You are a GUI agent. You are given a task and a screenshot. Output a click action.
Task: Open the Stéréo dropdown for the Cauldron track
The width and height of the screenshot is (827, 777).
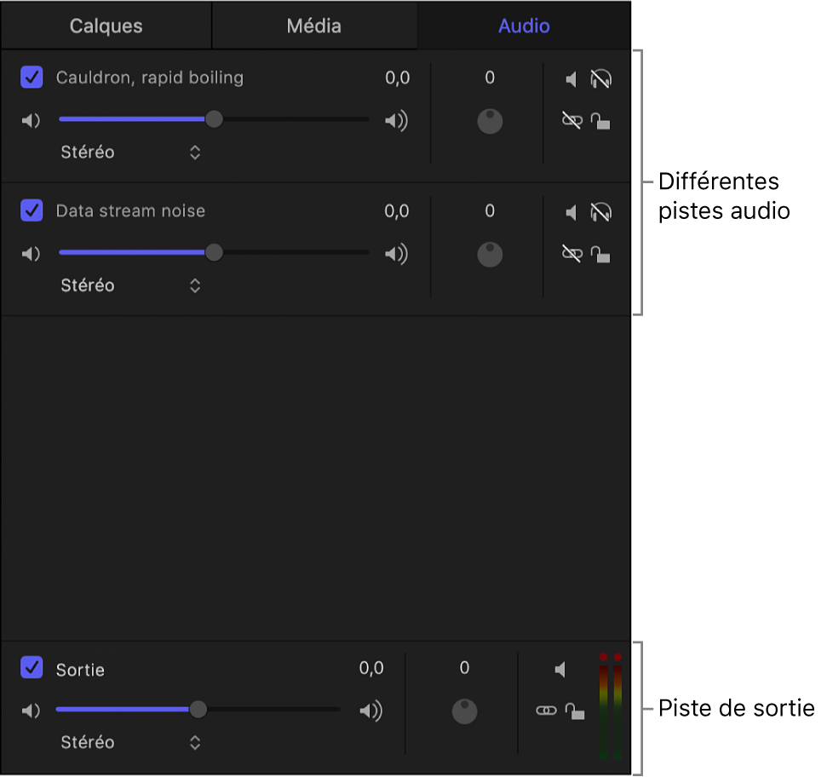click(195, 153)
